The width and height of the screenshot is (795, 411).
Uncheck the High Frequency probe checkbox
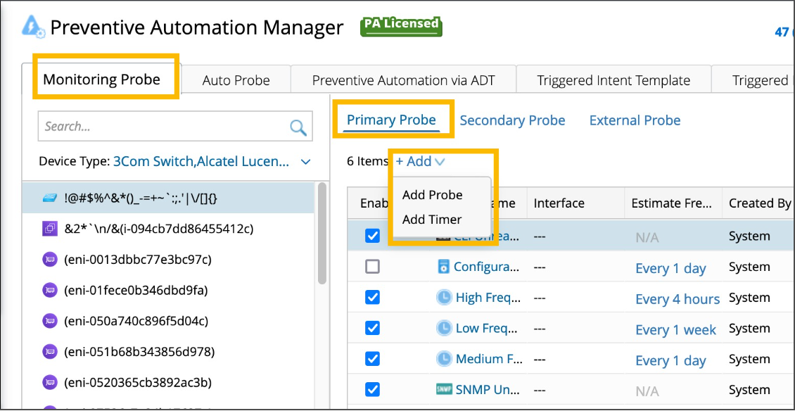(373, 298)
